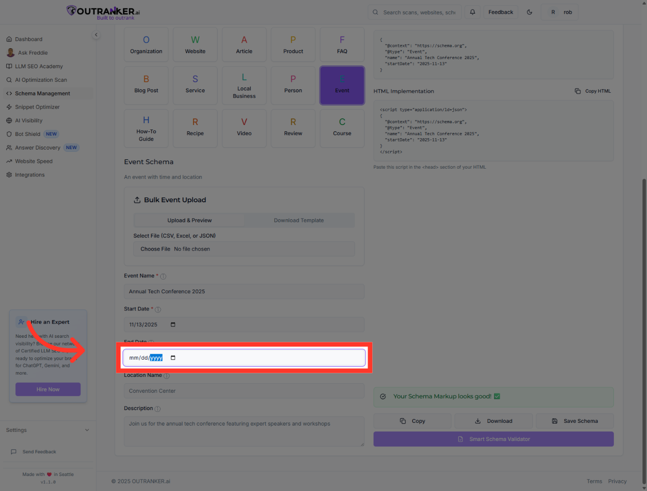Select the Event schema card
This screenshot has height=491, width=647.
click(x=342, y=85)
